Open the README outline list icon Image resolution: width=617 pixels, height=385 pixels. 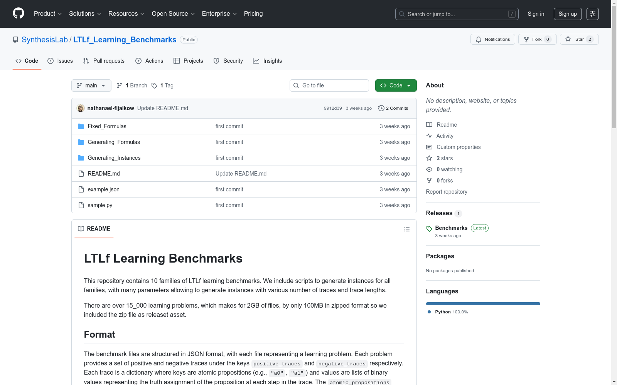pyautogui.click(x=407, y=229)
